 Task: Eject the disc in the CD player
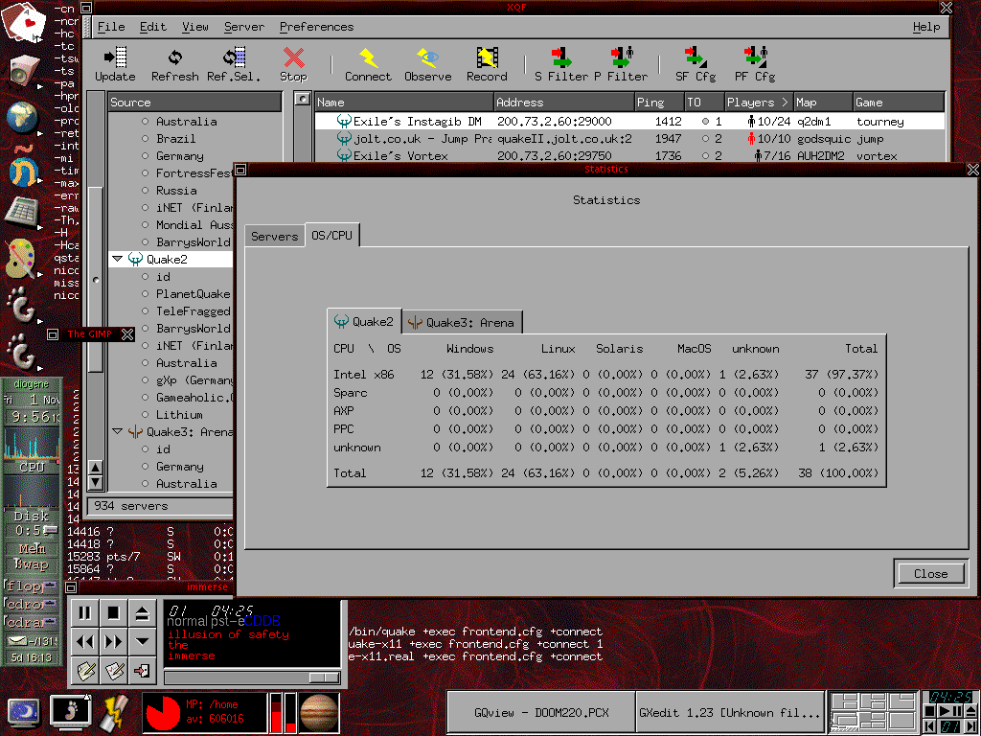[x=142, y=612]
